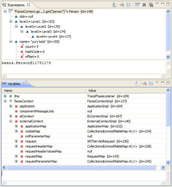The width and height of the screenshot is (172, 187).
Task: Collapse the level1 node
Action: [x=11, y=21]
